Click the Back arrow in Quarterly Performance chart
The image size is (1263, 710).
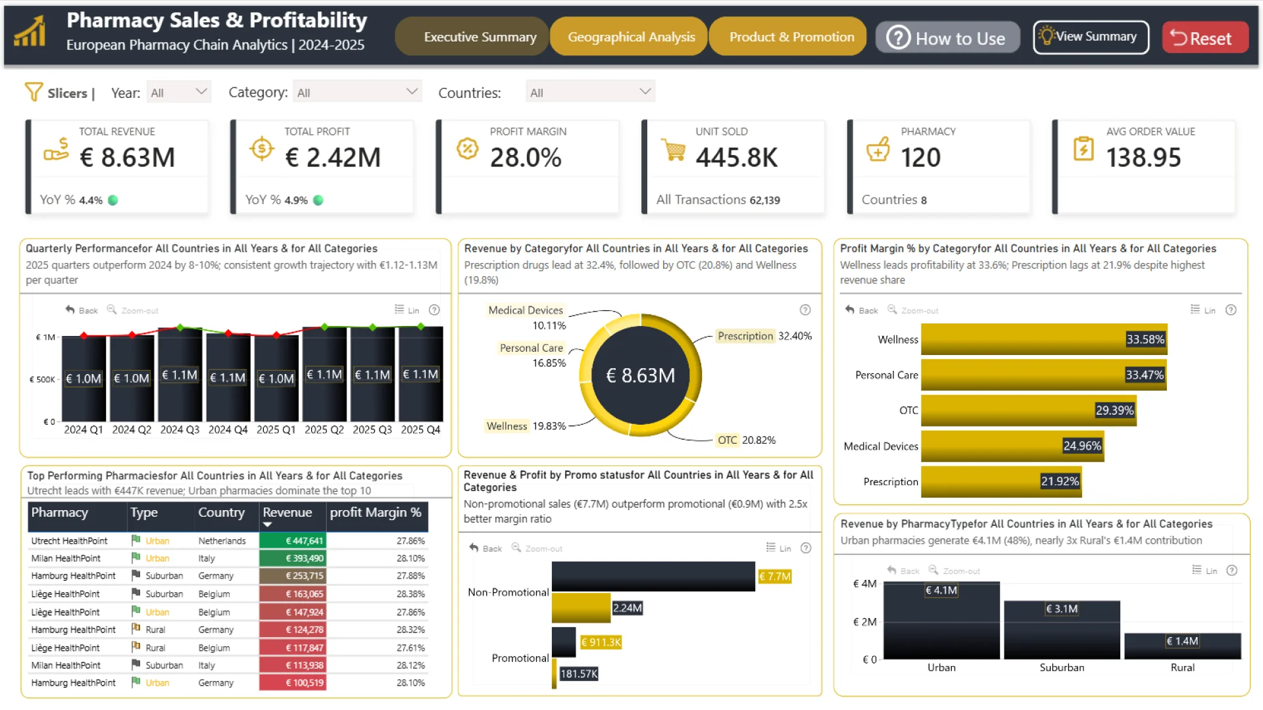tap(70, 310)
